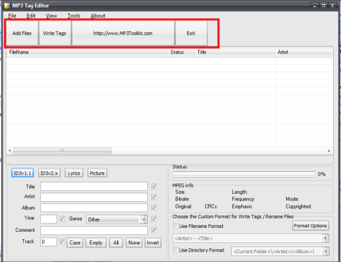
Task: Open the Genre dropdown showing Other
Action: coord(117,219)
